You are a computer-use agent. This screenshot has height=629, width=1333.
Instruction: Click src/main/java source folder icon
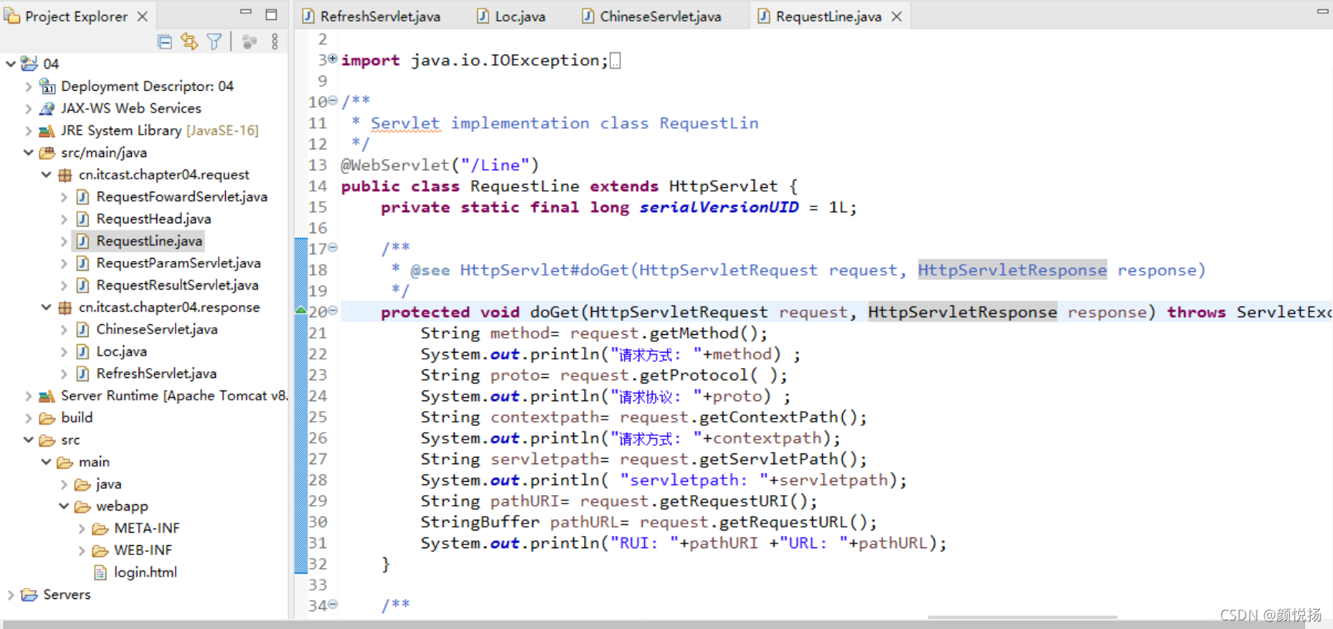click(47, 152)
